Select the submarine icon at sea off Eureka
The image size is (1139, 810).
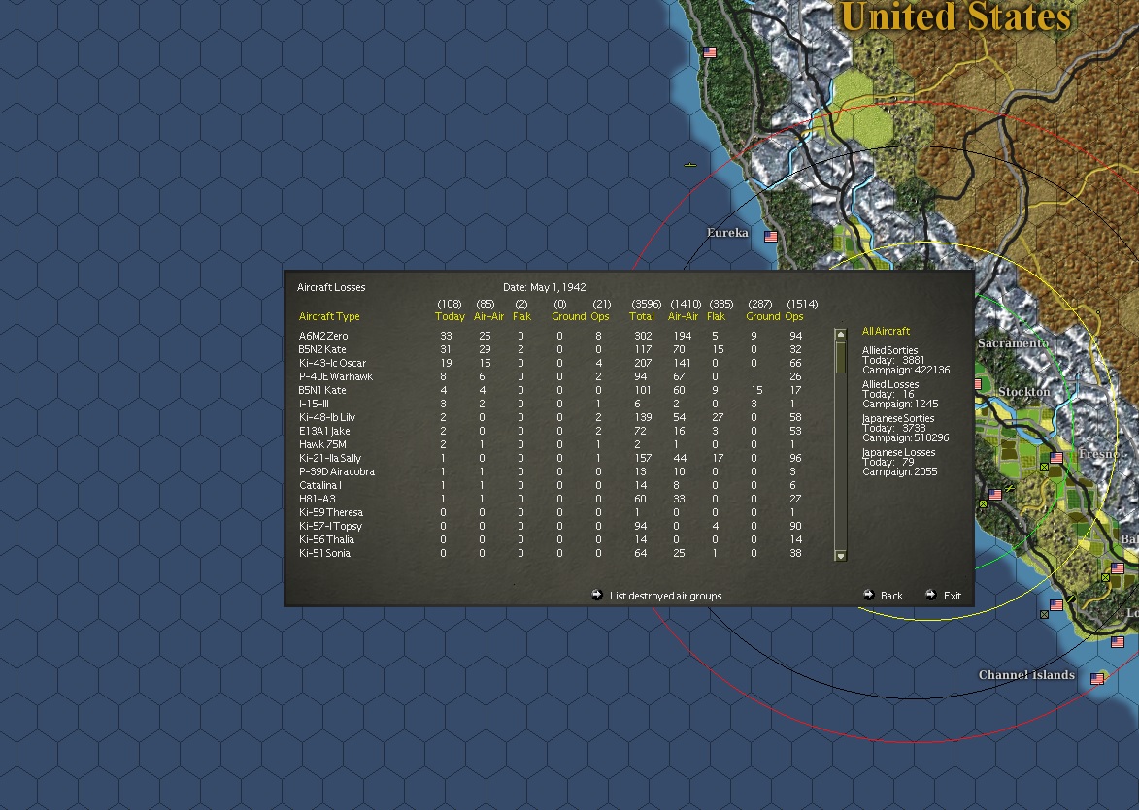(690, 165)
